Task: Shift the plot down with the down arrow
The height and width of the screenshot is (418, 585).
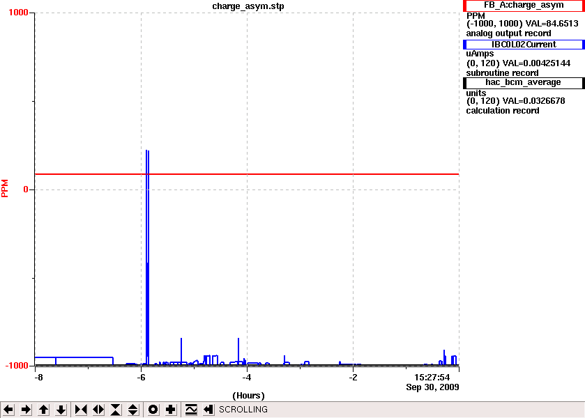Action: [x=61, y=410]
